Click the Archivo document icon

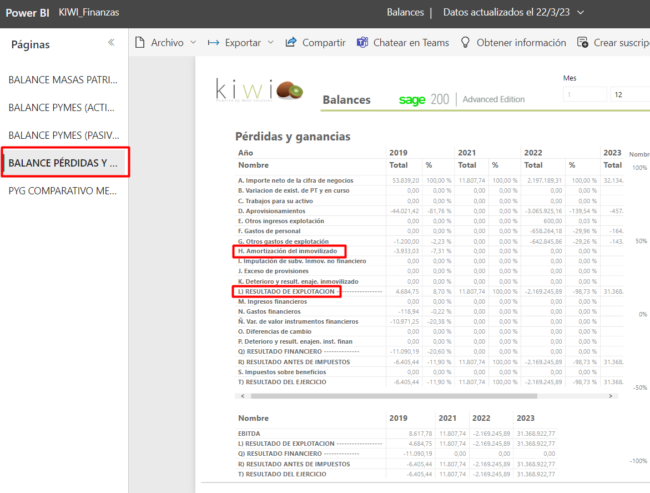pos(140,42)
